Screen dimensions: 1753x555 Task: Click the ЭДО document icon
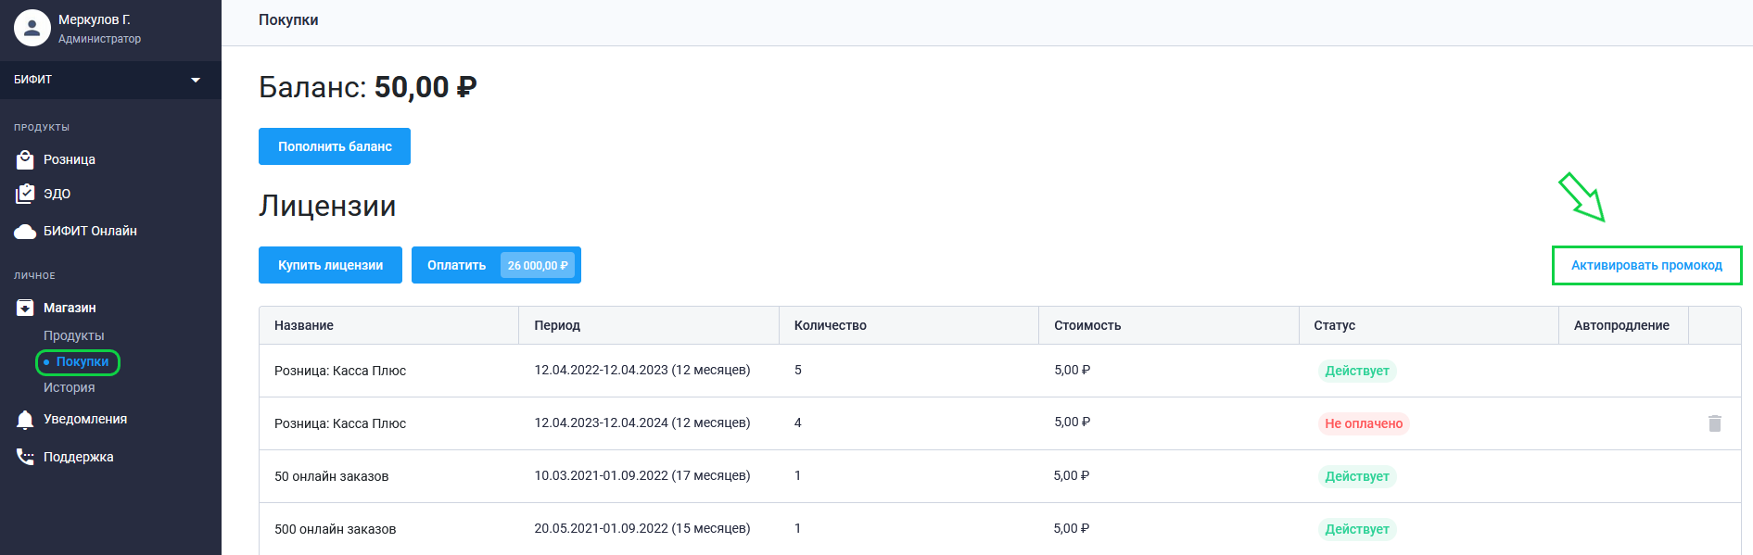coord(25,194)
